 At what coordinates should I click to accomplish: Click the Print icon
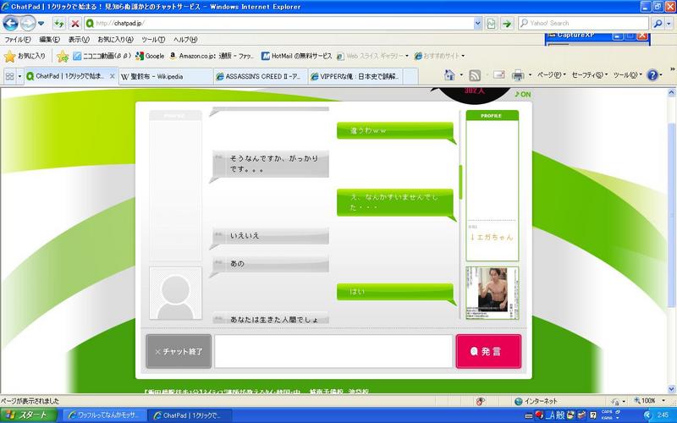coord(518,75)
